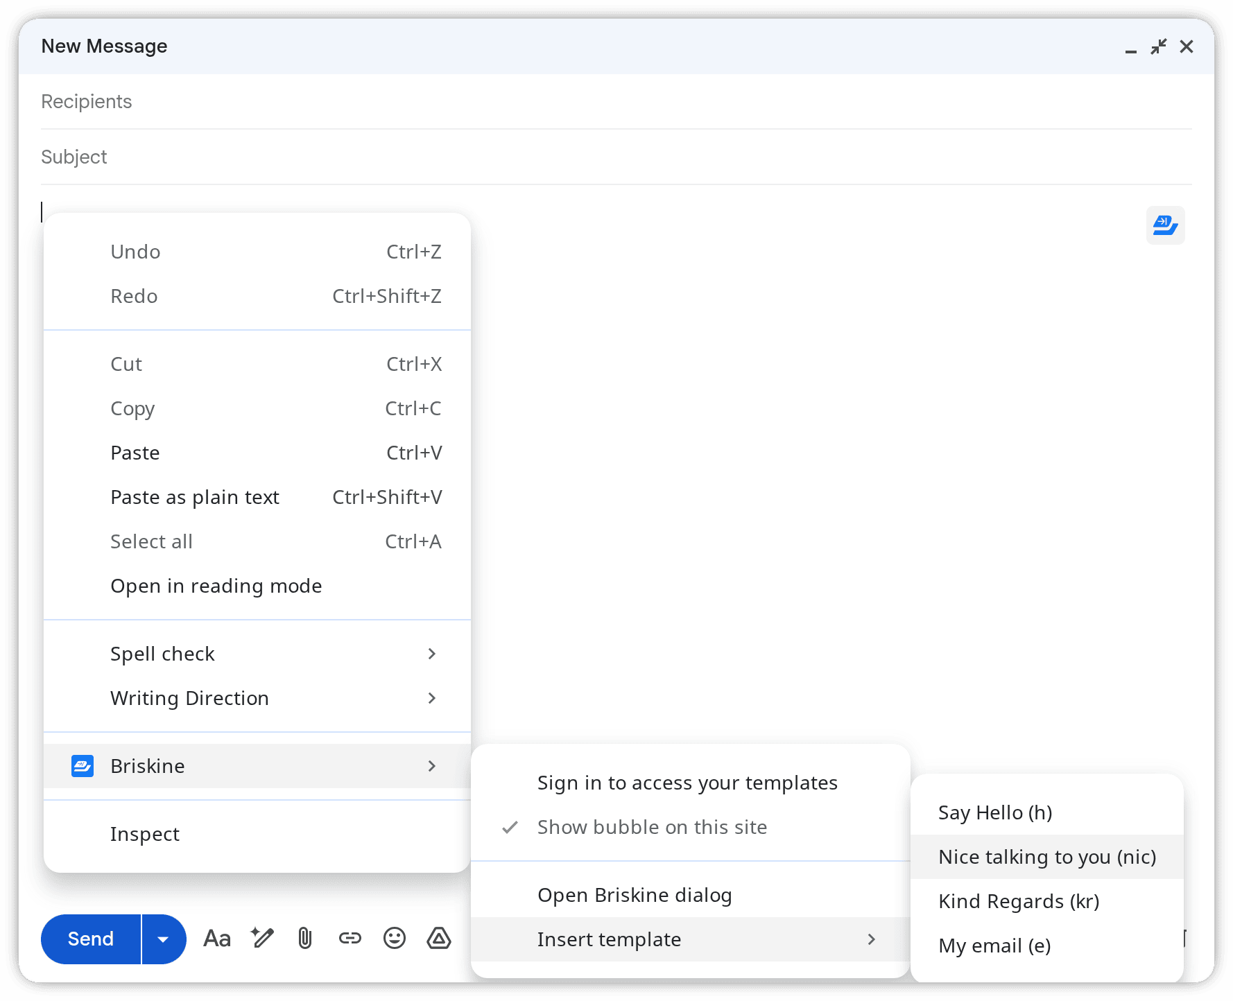Open the Send options dropdown arrow
The width and height of the screenshot is (1233, 1001).
(x=164, y=939)
